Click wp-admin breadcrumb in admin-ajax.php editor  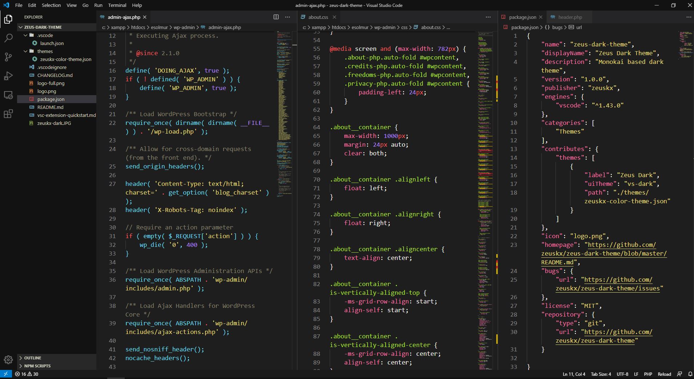point(184,27)
